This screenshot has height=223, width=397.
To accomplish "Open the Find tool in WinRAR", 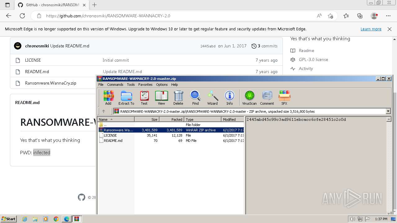I will coord(195,98).
